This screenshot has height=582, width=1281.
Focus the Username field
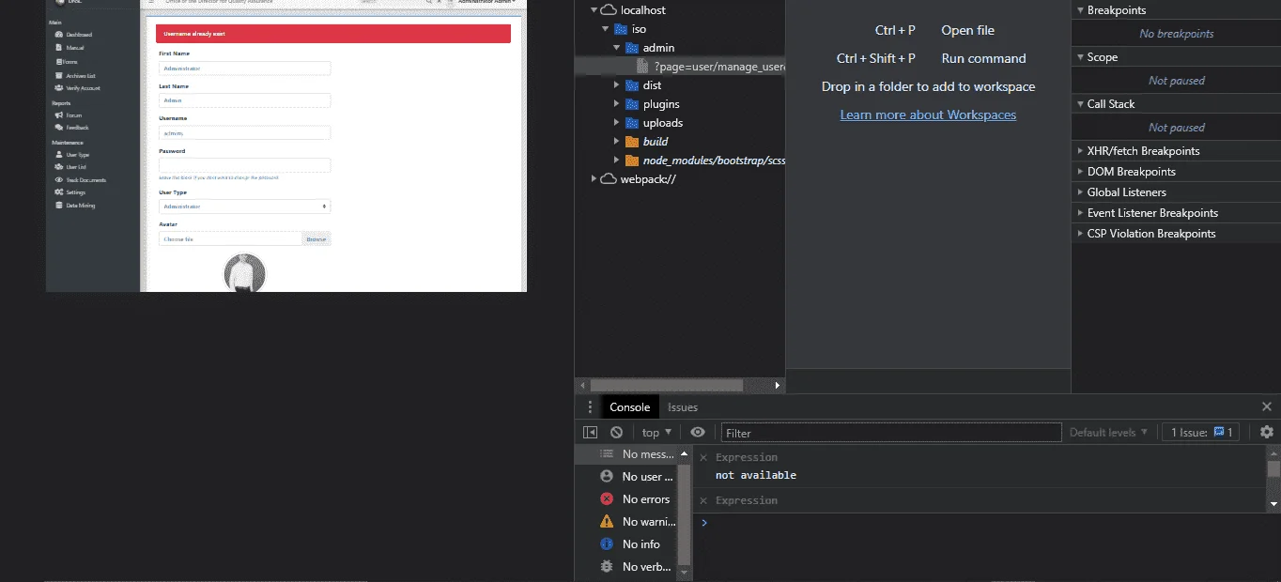pos(244,132)
